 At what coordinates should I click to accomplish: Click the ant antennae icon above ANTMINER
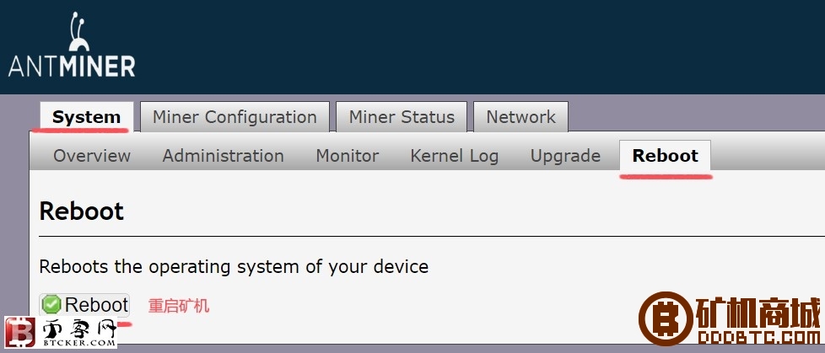coord(79,31)
